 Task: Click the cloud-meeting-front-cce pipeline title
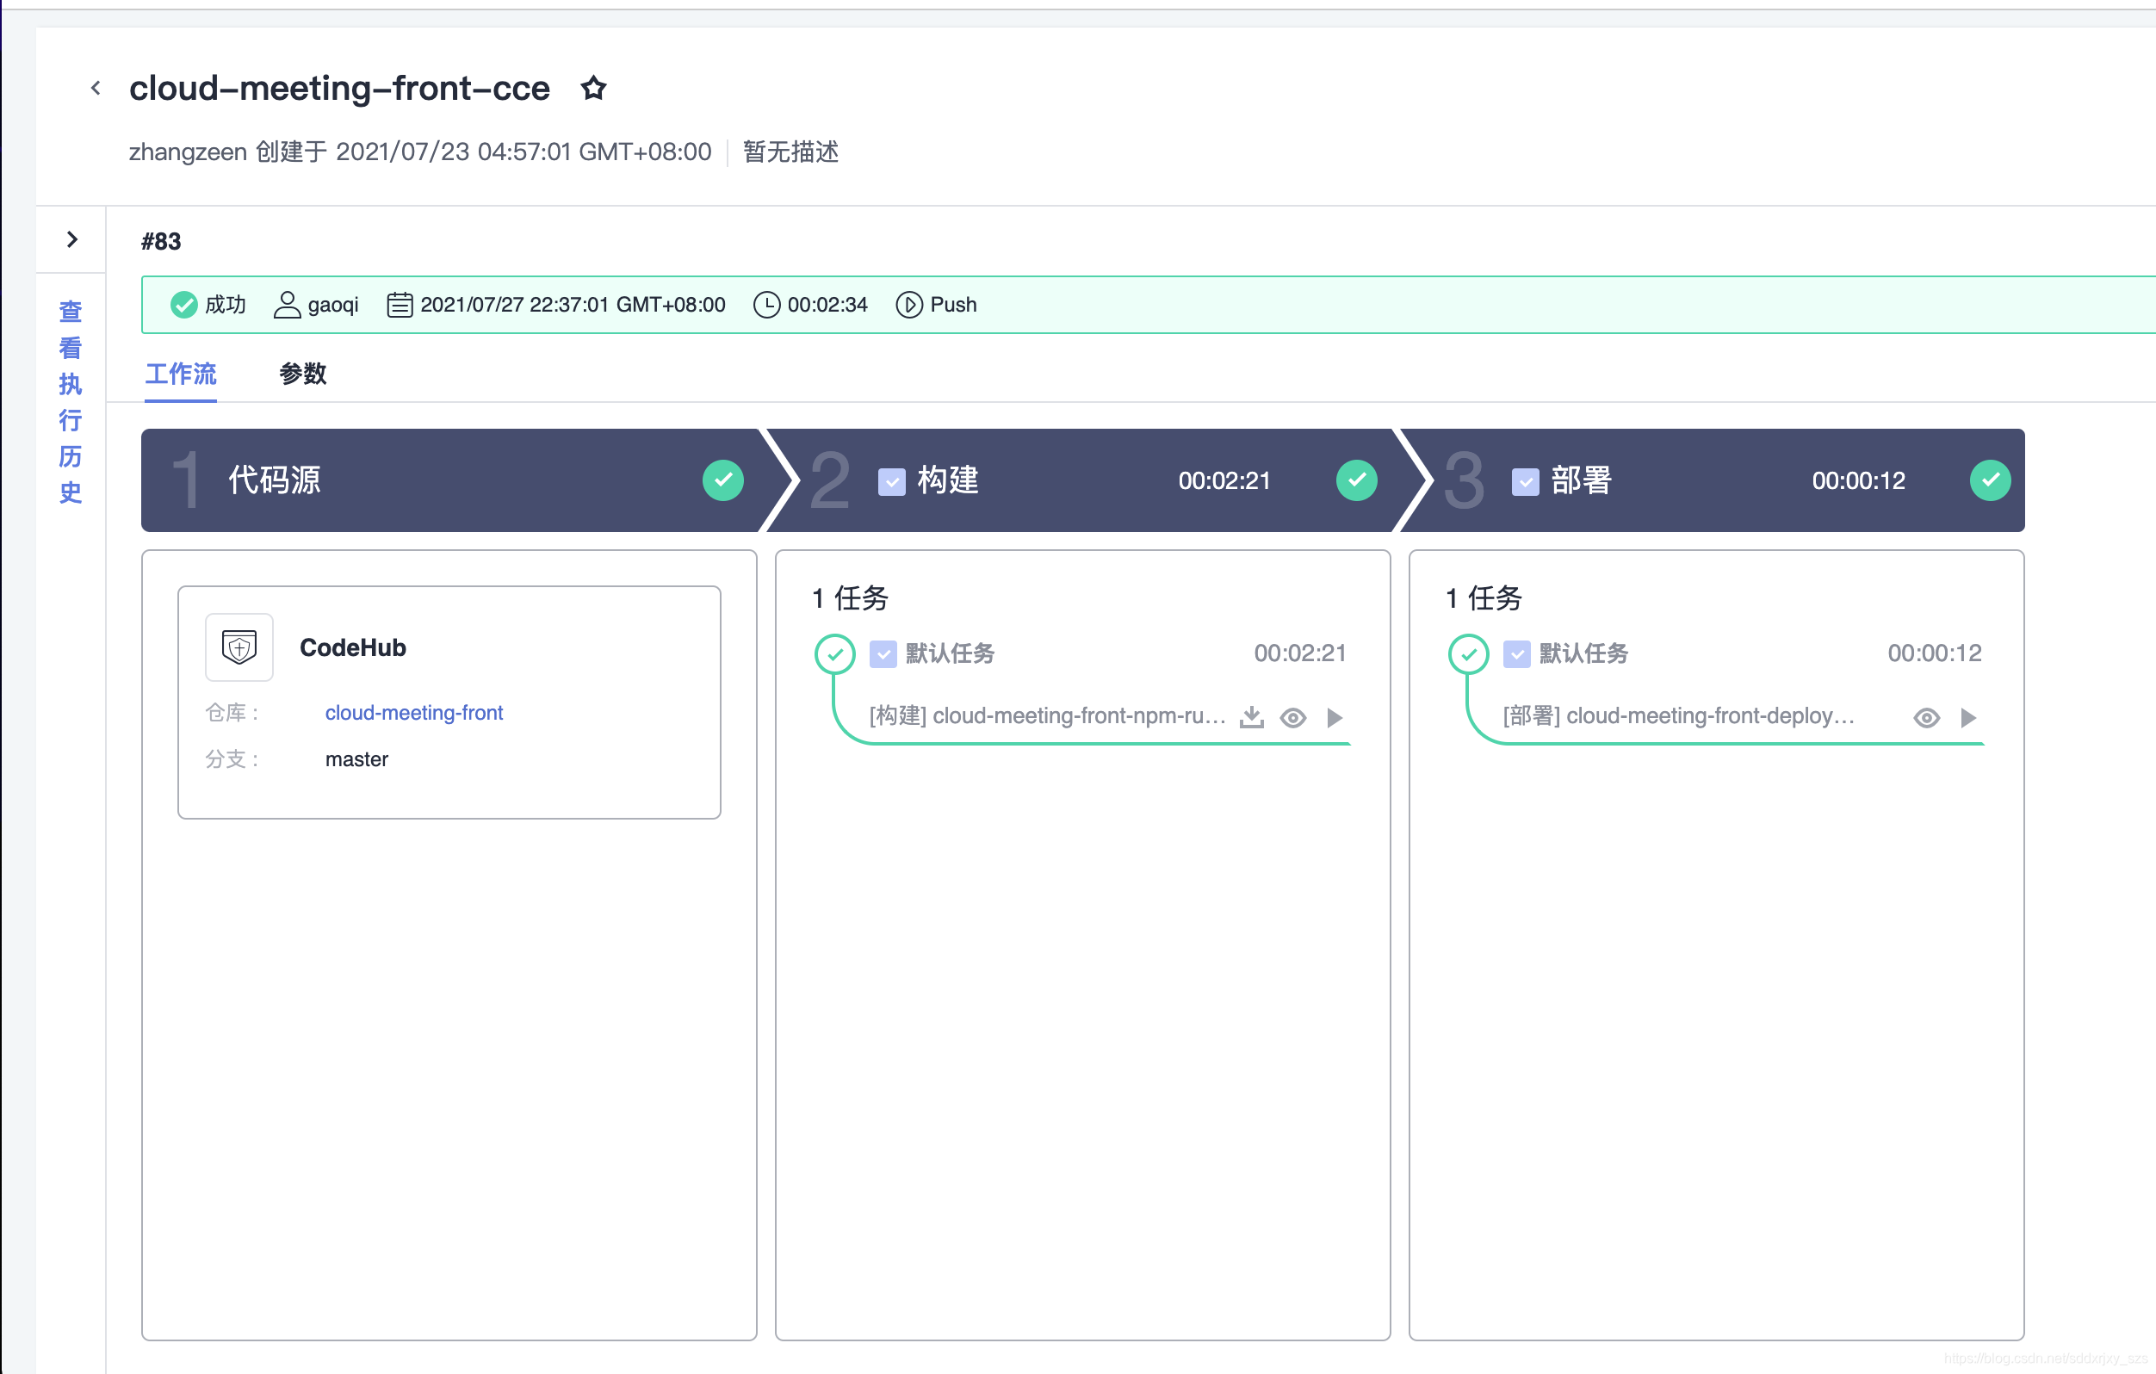pyautogui.click(x=339, y=88)
